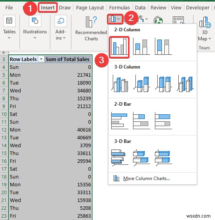Switch to the Review tab
The image size is (215, 220).
tap(158, 7)
